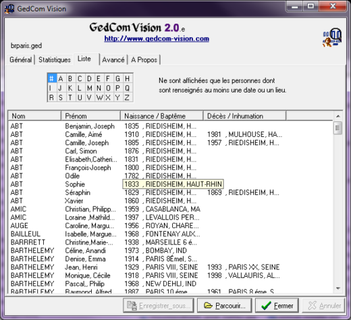Viewport: 351px width, 320px height.
Task: Filter names by letter U
Action: 80,97
